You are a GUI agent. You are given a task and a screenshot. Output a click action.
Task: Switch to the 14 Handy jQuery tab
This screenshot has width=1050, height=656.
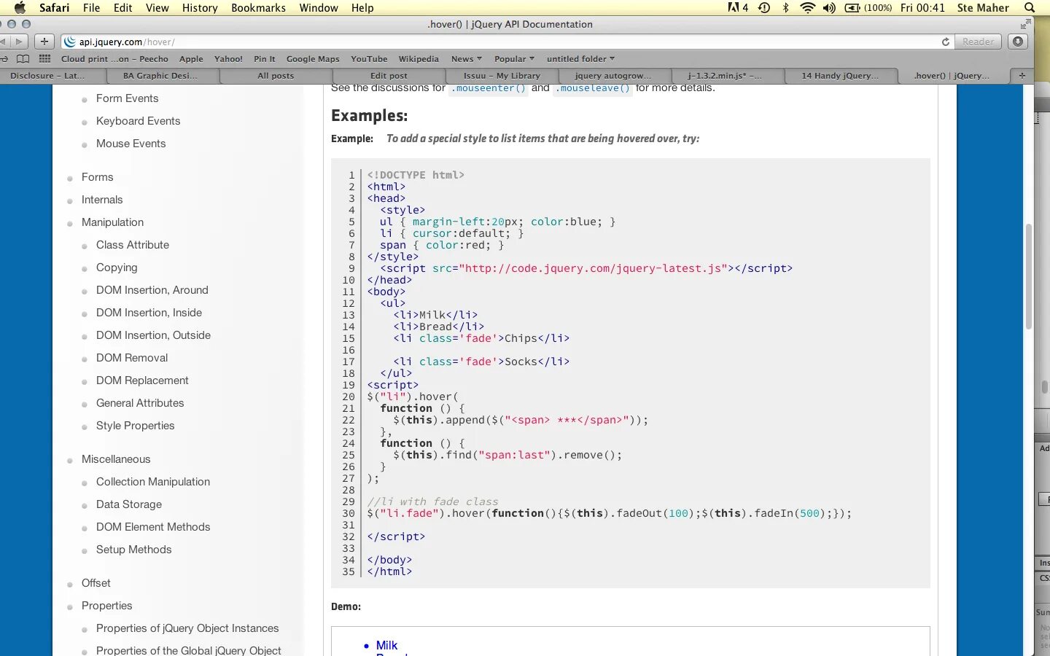[x=840, y=75]
